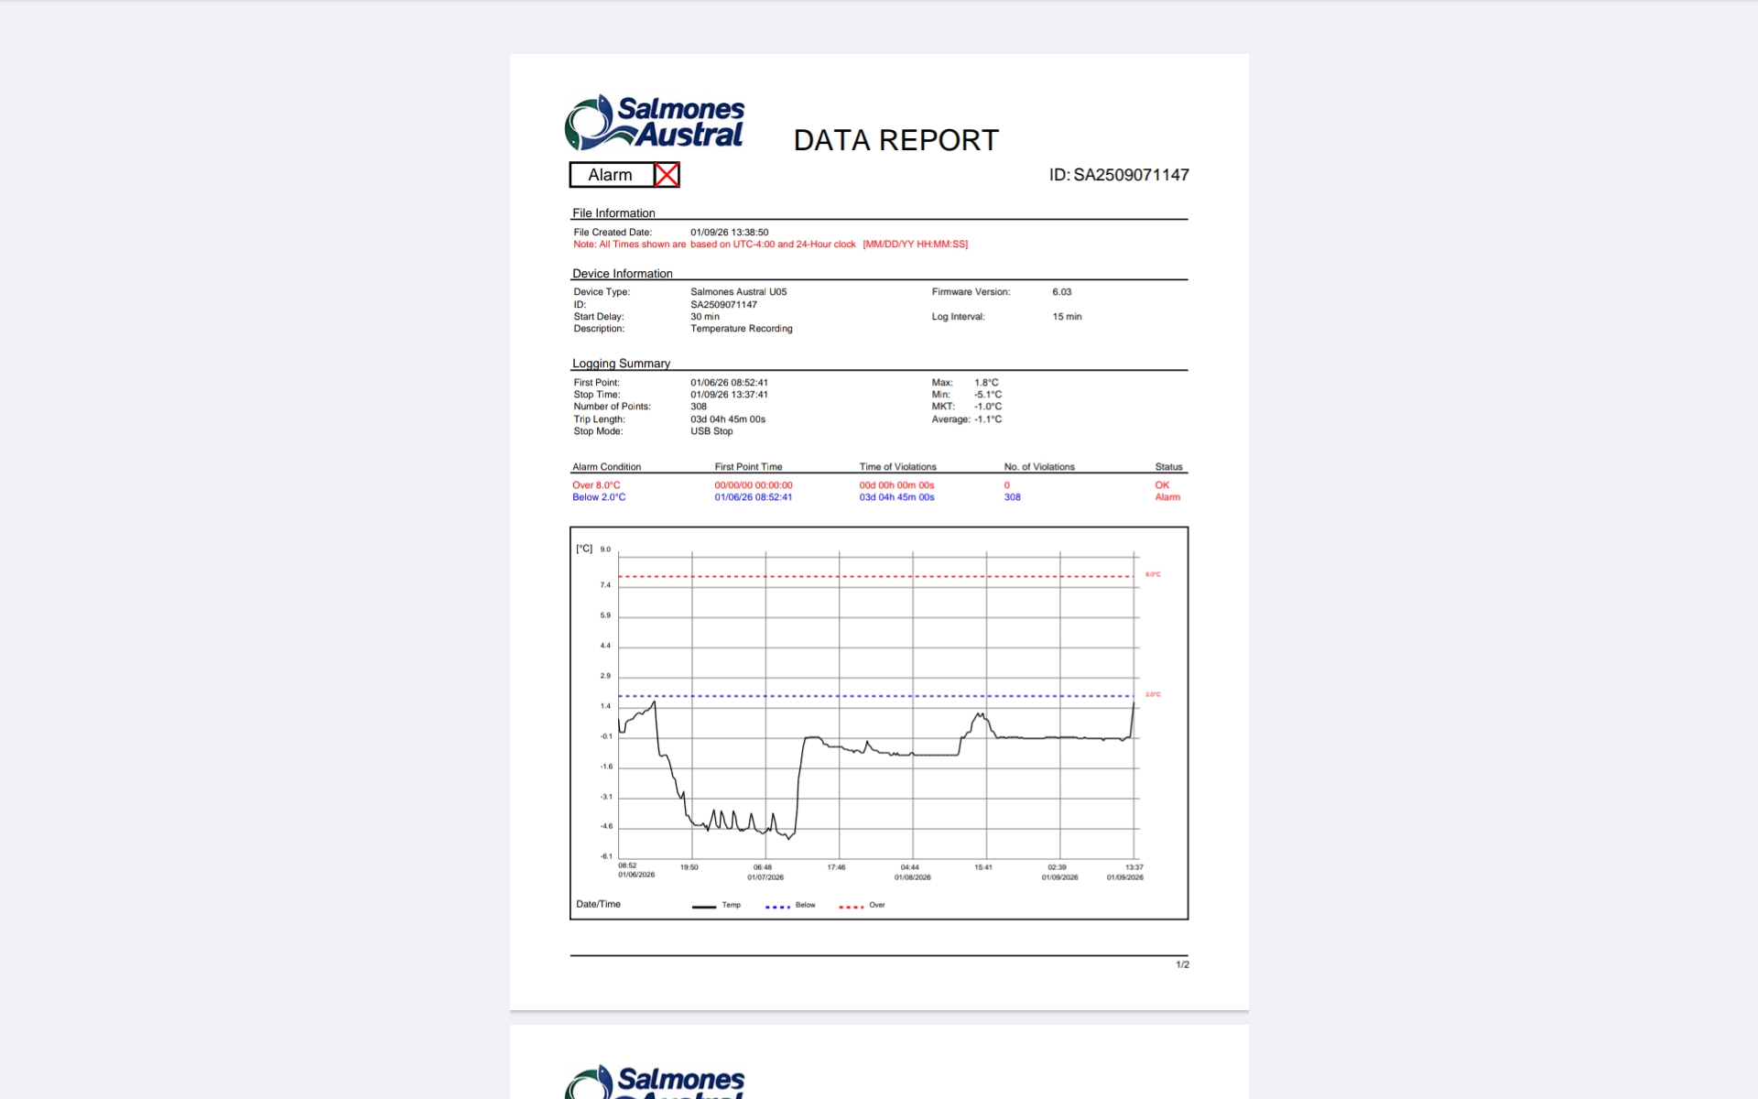1758x1099 pixels.
Task: Click the Below 2.0°C alarm condition row
Action: pyautogui.click(x=599, y=497)
